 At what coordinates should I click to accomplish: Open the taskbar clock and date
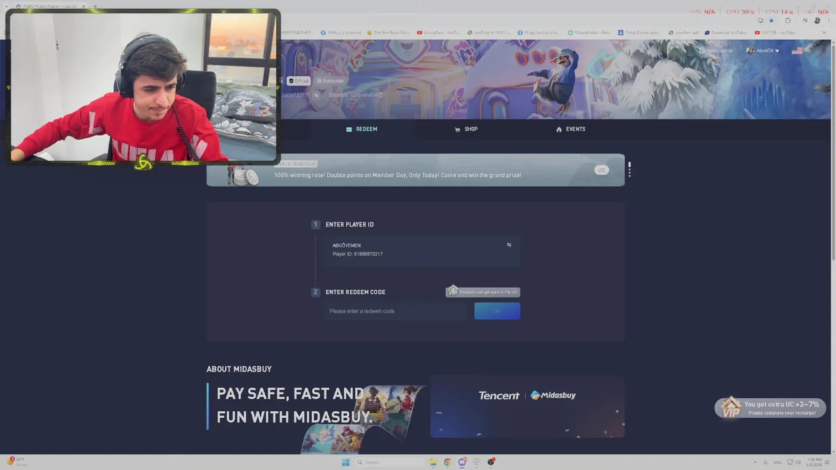click(814, 462)
